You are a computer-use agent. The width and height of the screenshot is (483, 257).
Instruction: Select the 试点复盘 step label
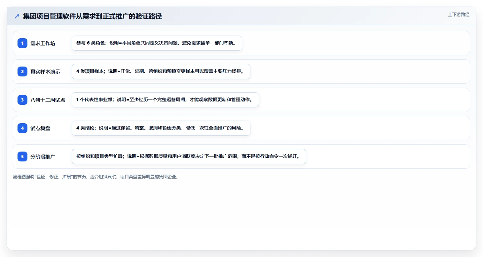(x=40, y=128)
